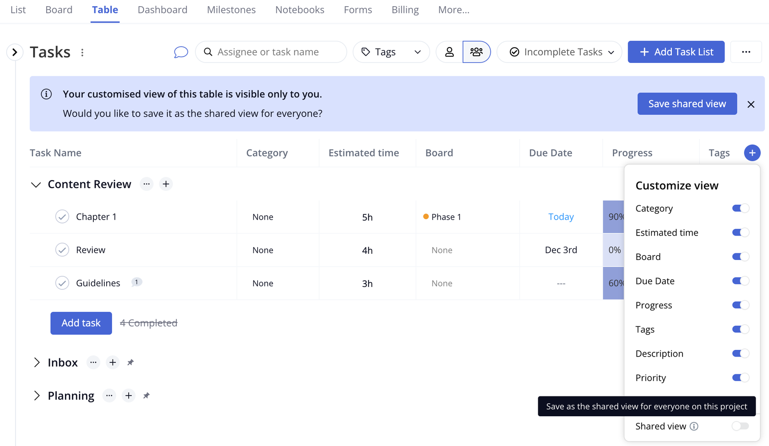Open ellipsis menu next to Planning
The width and height of the screenshot is (769, 446).
110,396
